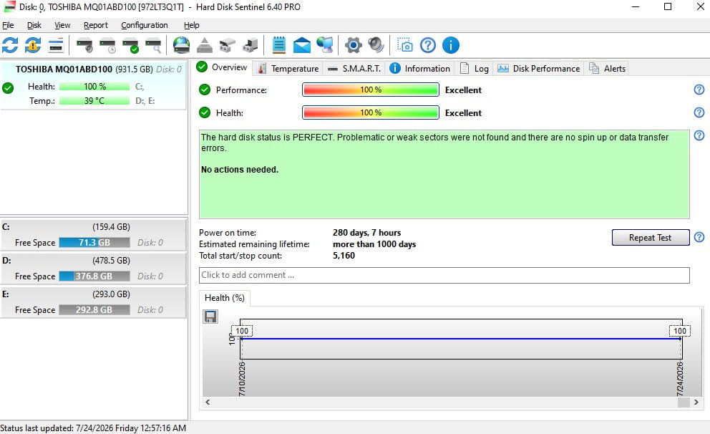Click the '280 days, 7 hours' power on value
Image resolution: width=710 pixels, height=434 pixels.
pos(366,233)
